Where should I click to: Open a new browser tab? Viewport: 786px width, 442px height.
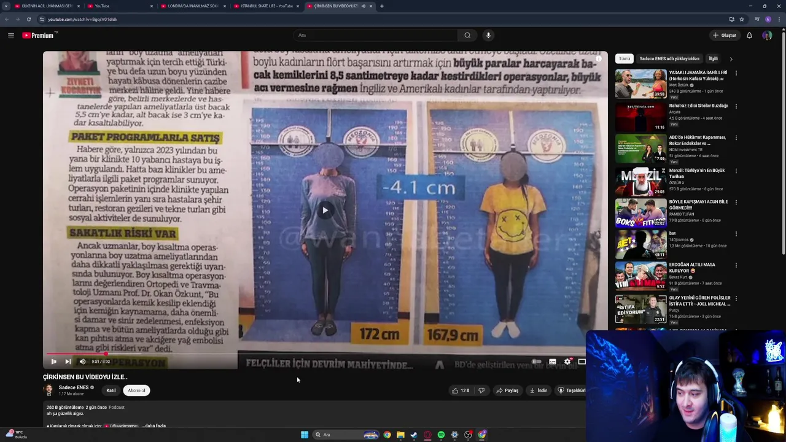tap(382, 6)
